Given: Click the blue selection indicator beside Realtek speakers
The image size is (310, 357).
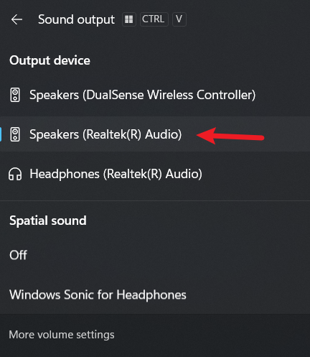Looking at the screenshot, I should tap(1, 134).
